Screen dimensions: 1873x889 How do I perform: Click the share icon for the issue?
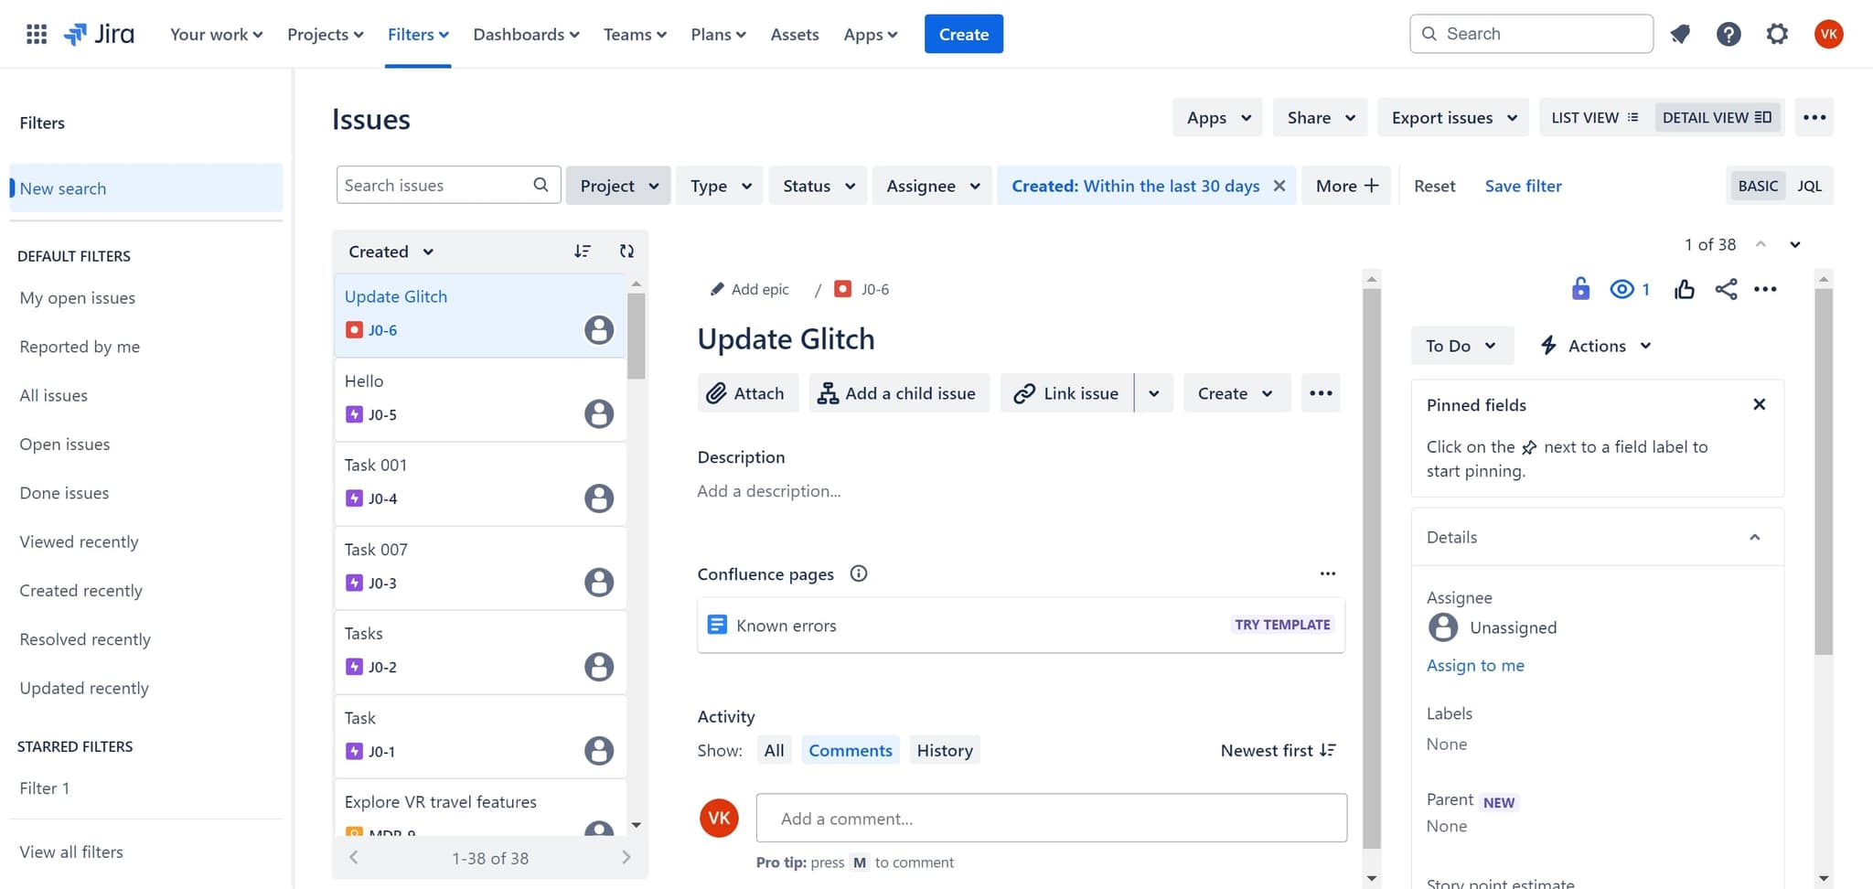tap(1726, 290)
